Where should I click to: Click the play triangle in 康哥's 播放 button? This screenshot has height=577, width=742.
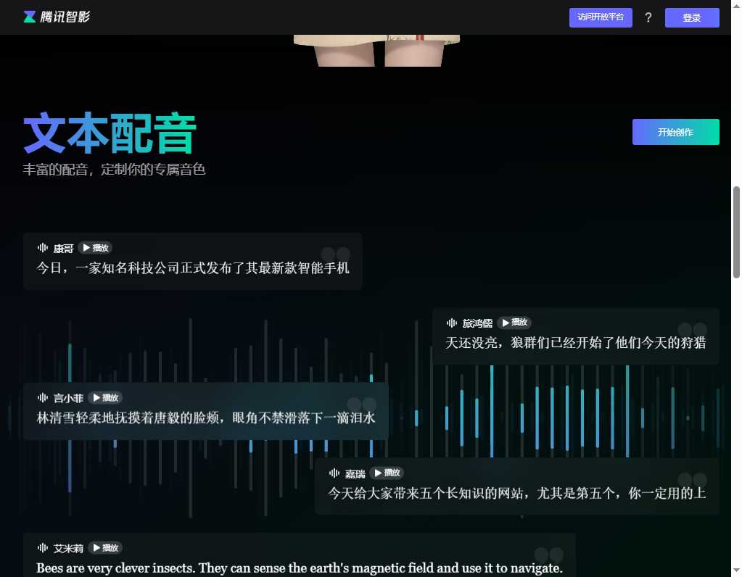[x=88, y=248]
